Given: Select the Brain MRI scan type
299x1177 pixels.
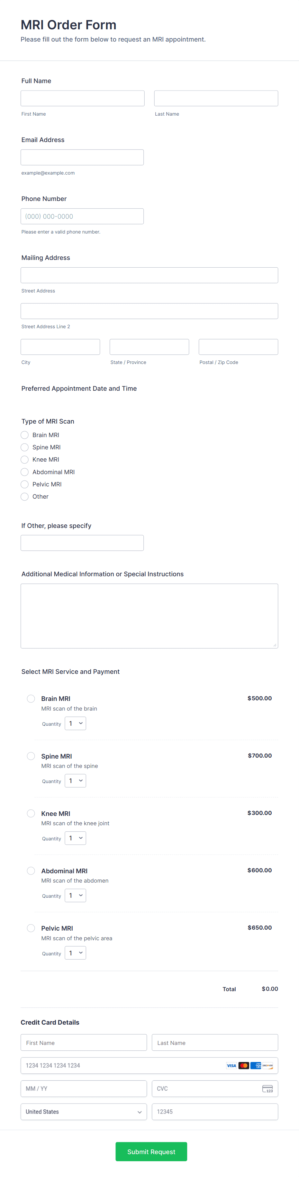Looking at the screenshot, I should tap(24, 435).
